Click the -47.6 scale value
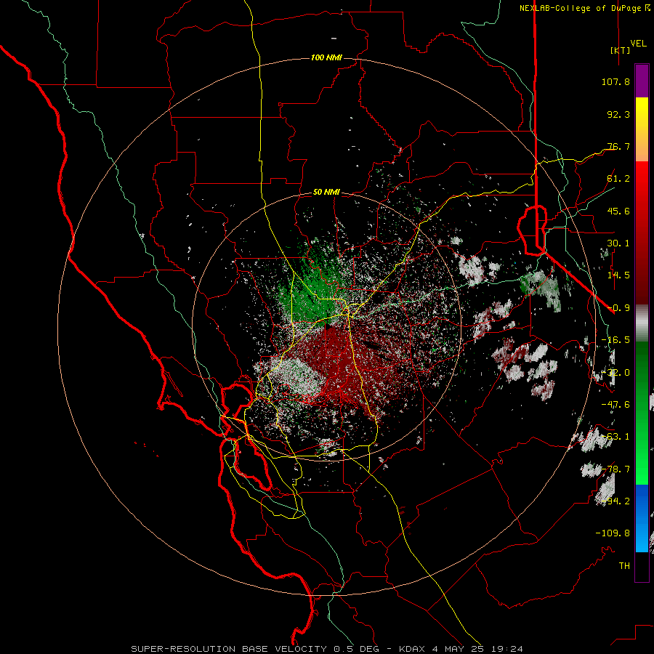Viewport: 654px width, 654px height. [x=615, y=405]
